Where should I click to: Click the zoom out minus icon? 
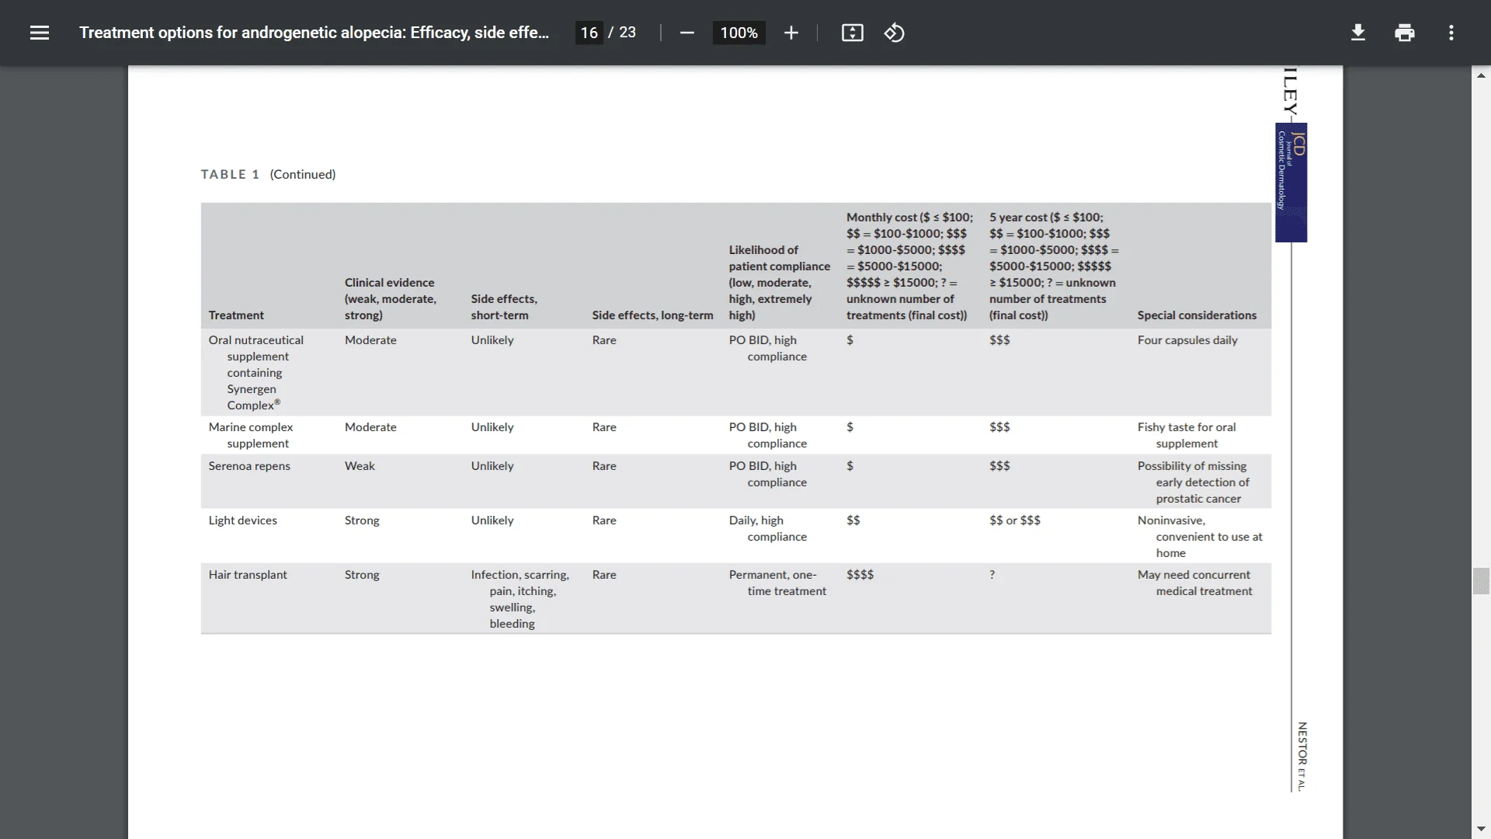[686, 33]
